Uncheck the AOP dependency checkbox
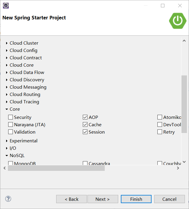189x209 pixels. (85, 117)
